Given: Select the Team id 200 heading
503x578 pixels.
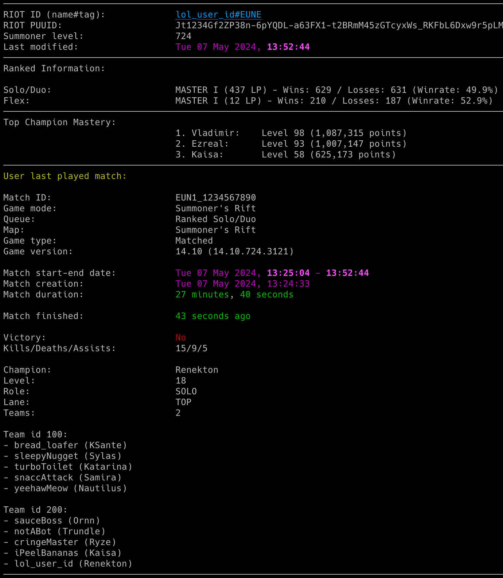Looking at the screenshot, I should point(35,510).
